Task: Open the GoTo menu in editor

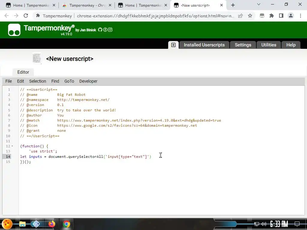Action: pos(69,81)
